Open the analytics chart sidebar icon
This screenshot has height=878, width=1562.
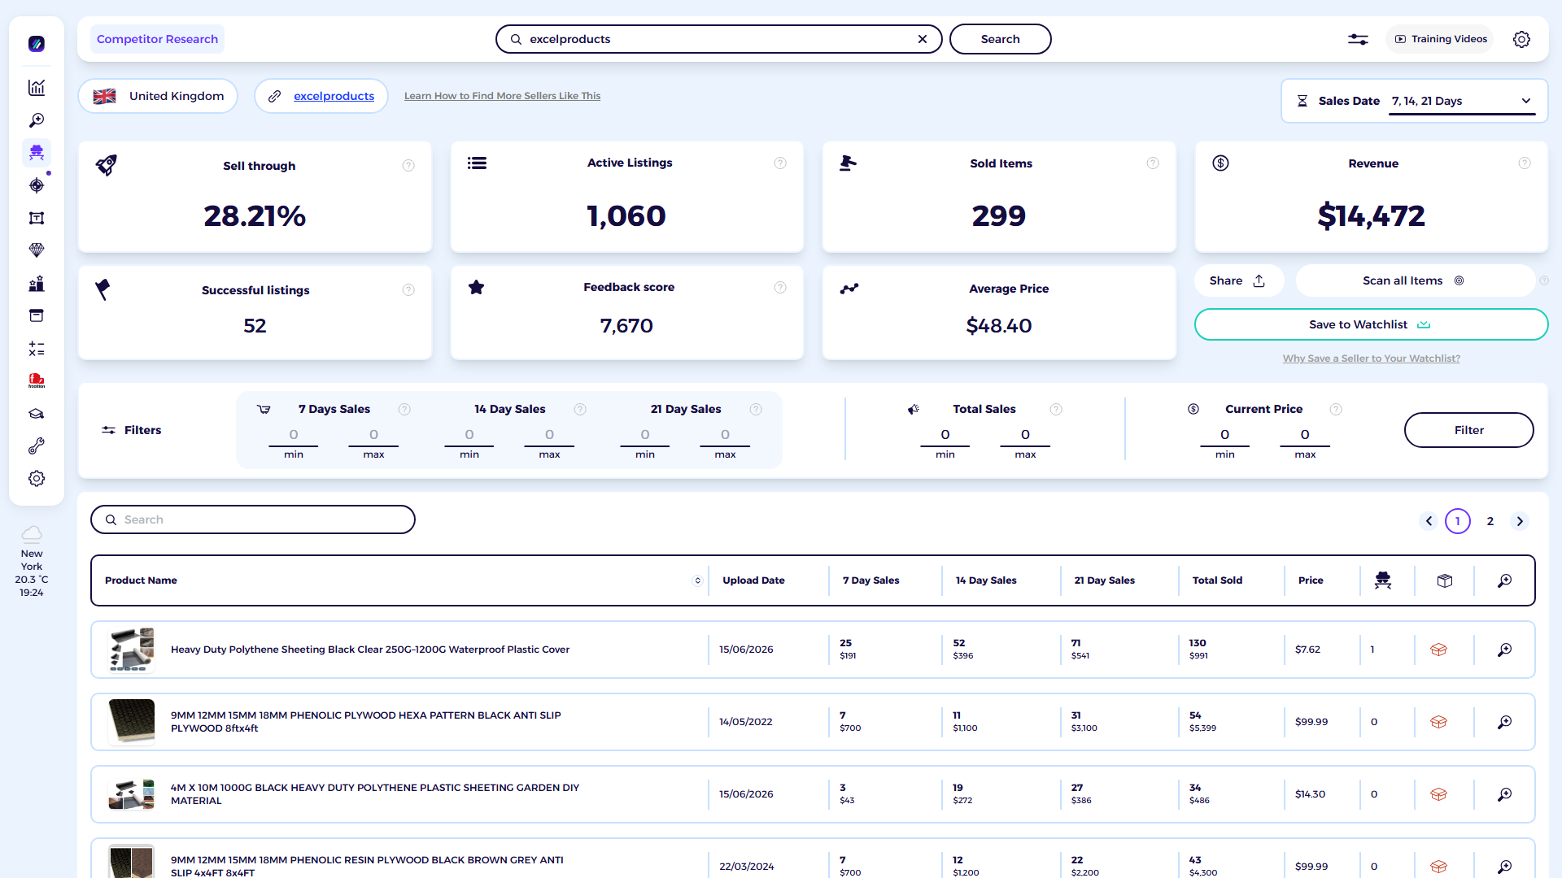coord(37,88)
